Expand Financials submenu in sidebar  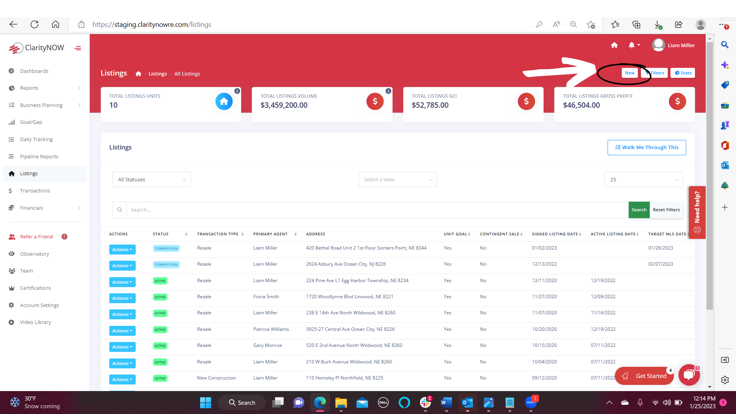tap(79, 208)
